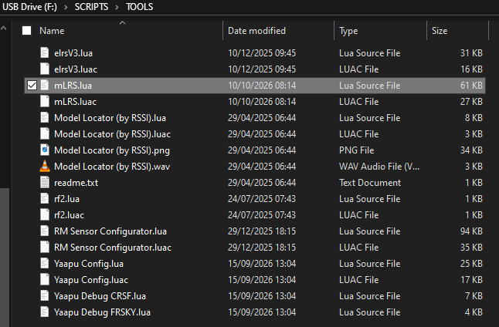
Task: Click the 61 KB size of mLRS.lua
Action: pyautogui.click(x=471, y=86)
